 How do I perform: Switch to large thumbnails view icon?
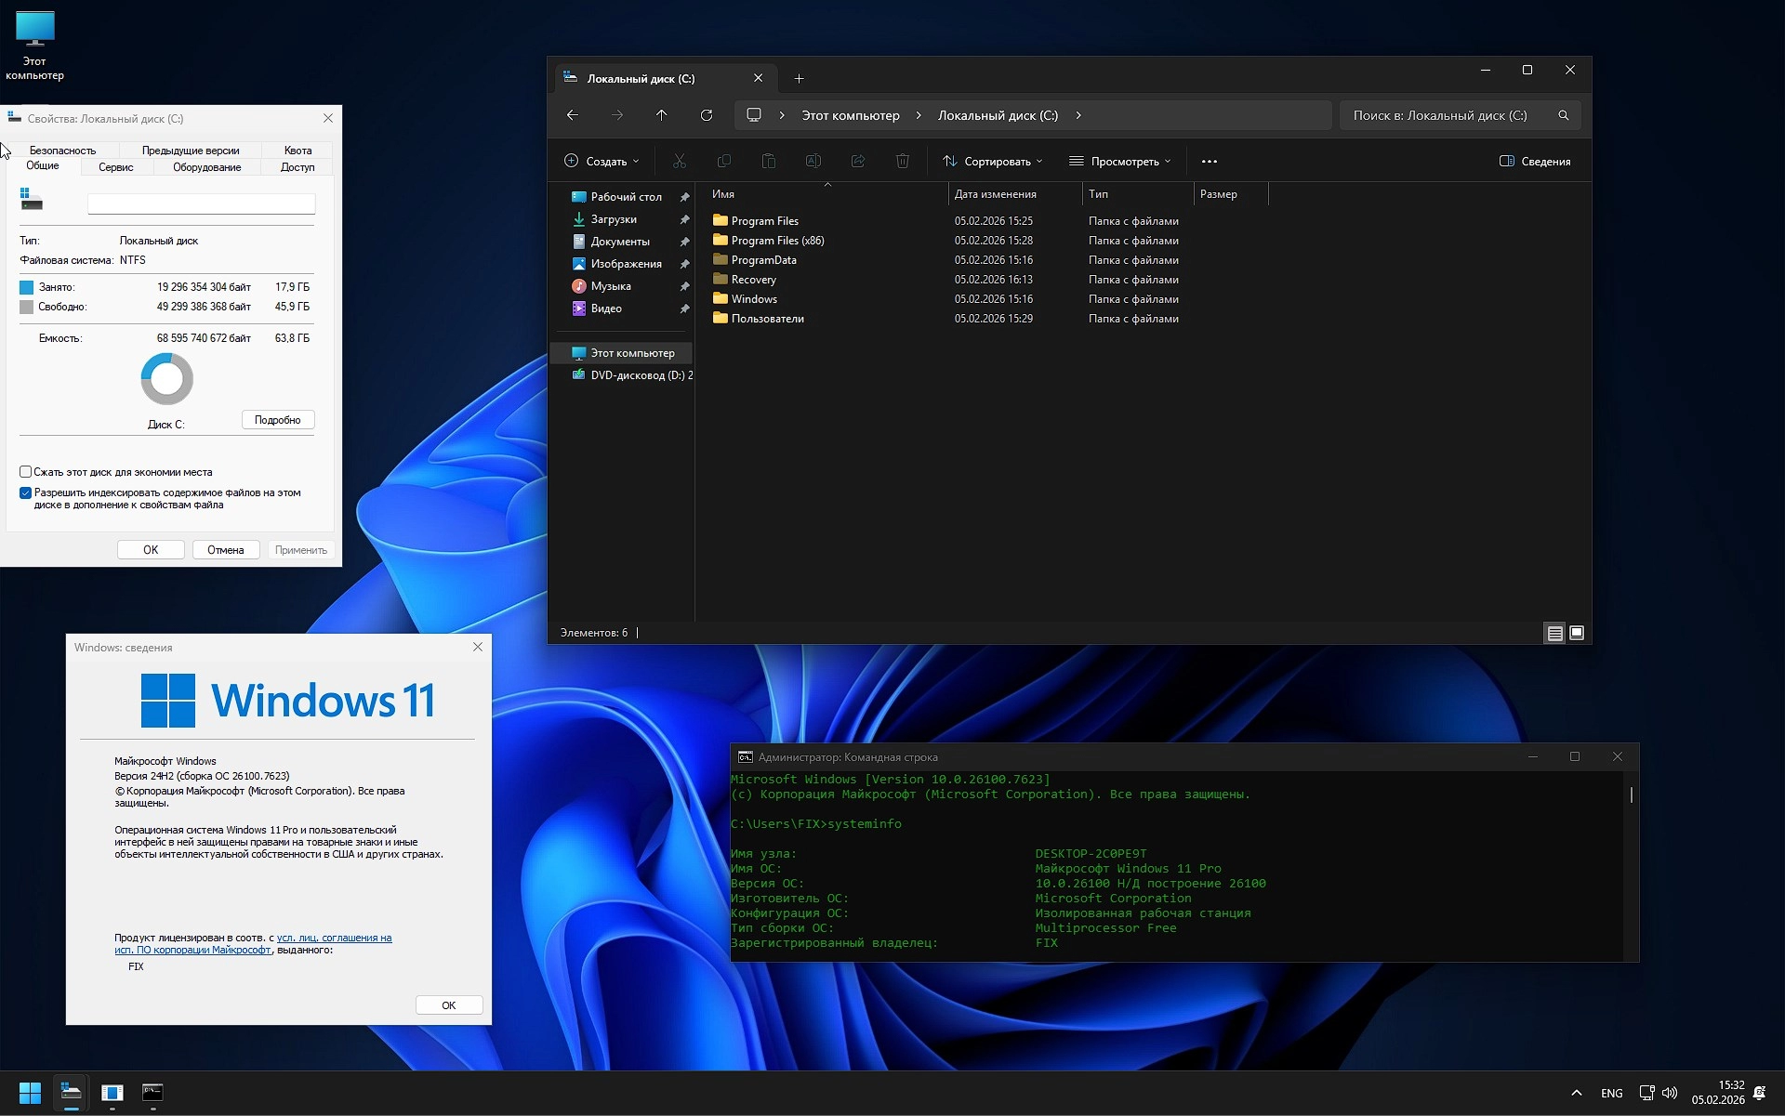(x=1577, y=633)
